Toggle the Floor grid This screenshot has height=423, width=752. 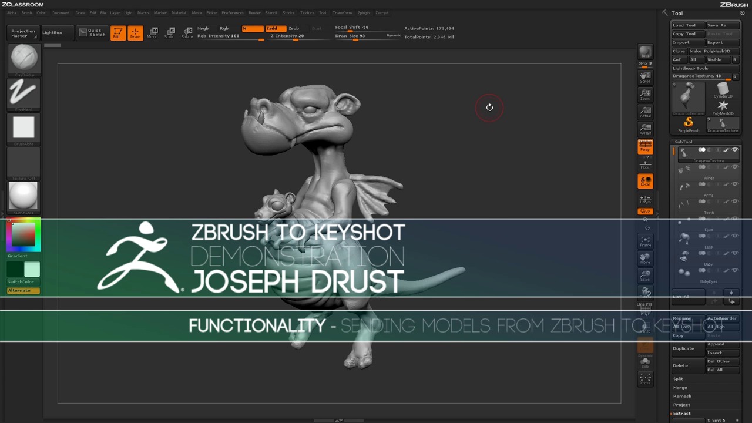pyautogui.click(x=645, y=164)
